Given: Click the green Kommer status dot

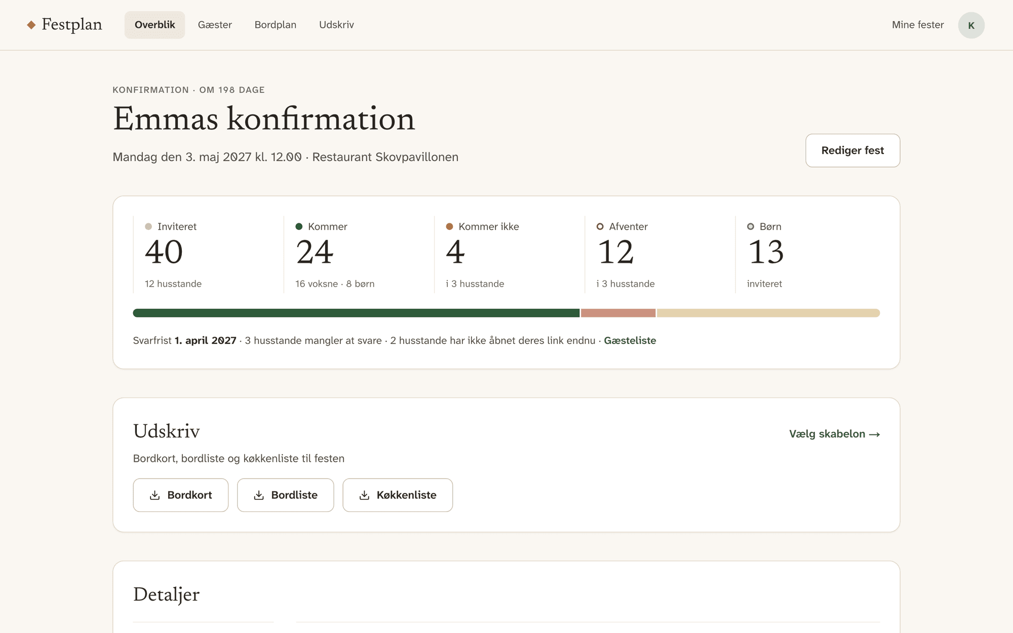Looking at the screenshot, I should [x=299, y=226].
